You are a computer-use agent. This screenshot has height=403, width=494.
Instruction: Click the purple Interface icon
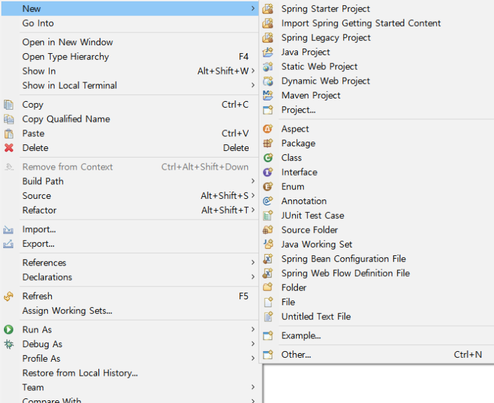(268, 172)
